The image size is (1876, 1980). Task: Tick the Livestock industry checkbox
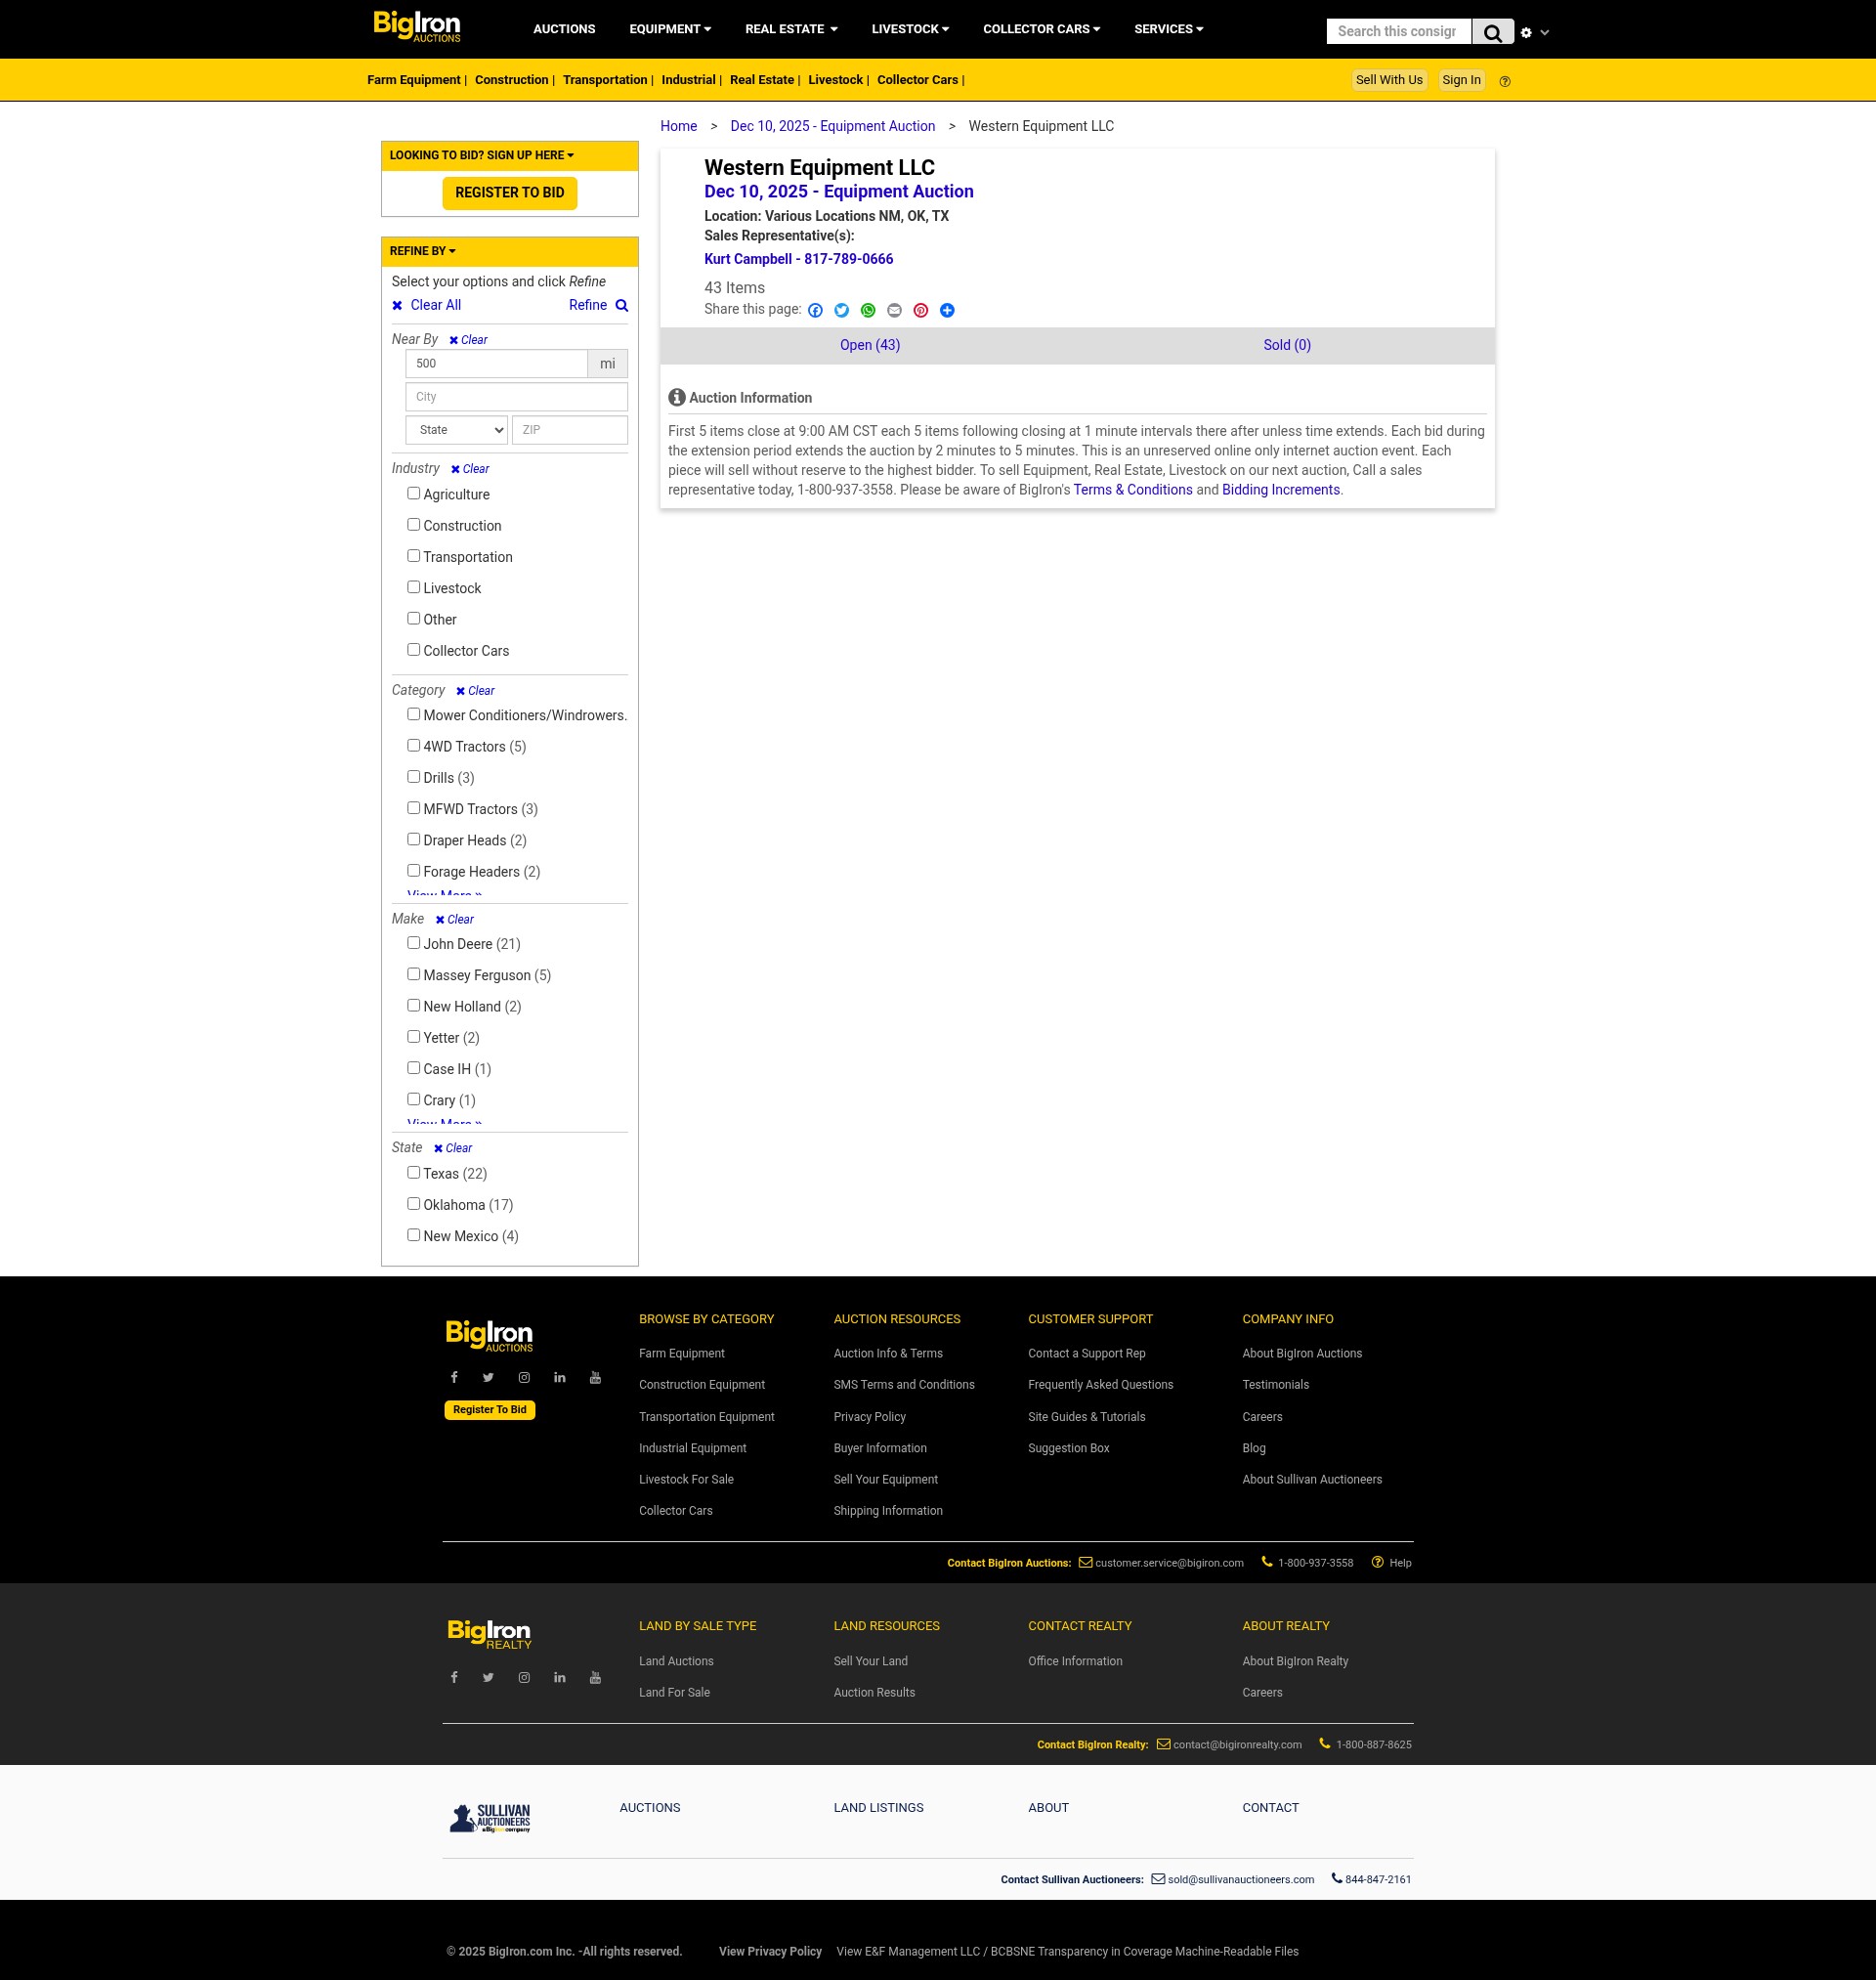coord(413,587)
